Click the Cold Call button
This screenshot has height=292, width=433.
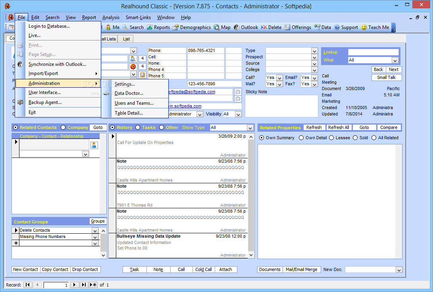pos(204,270)
